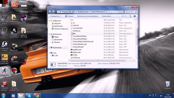Toggle the preview pane button
The width and height of the screenshot is (174, 98).
point(130,16)
